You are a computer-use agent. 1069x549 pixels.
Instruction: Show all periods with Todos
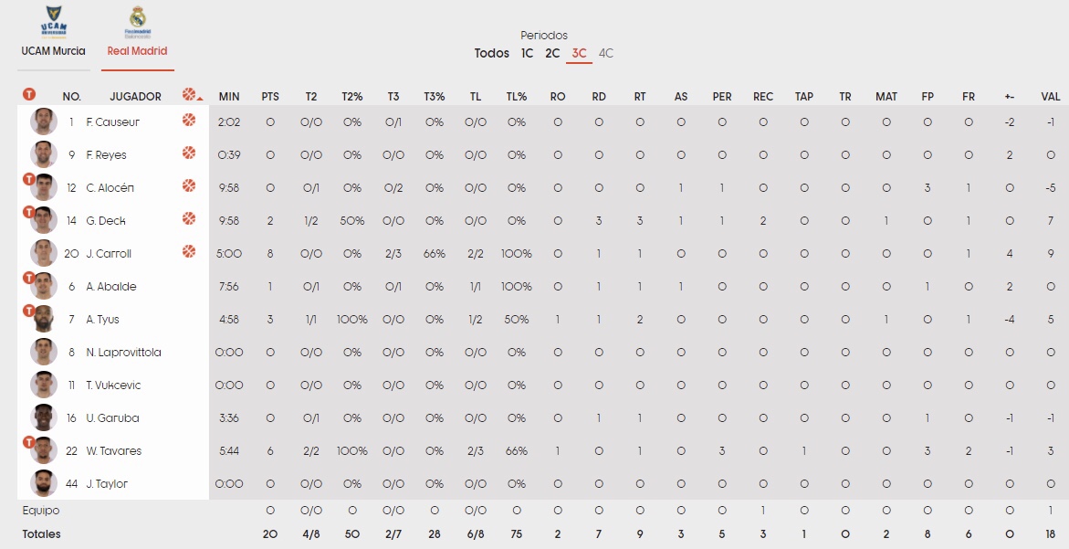click(492, 53)
